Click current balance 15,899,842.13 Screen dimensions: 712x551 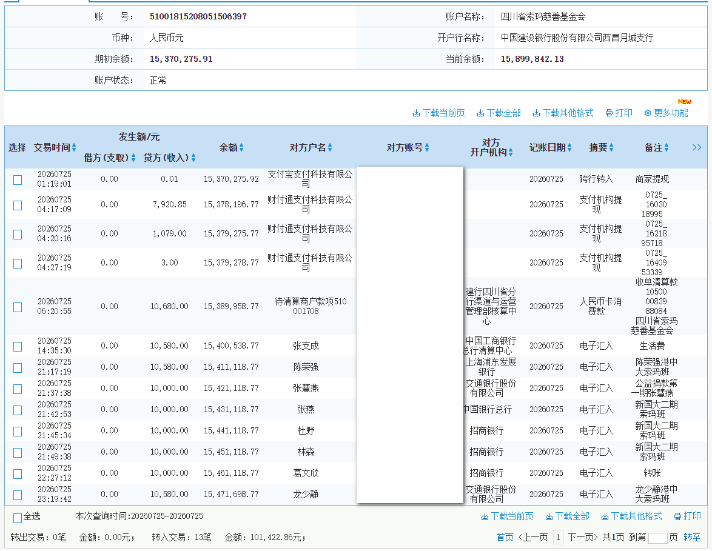click(532, 59)
